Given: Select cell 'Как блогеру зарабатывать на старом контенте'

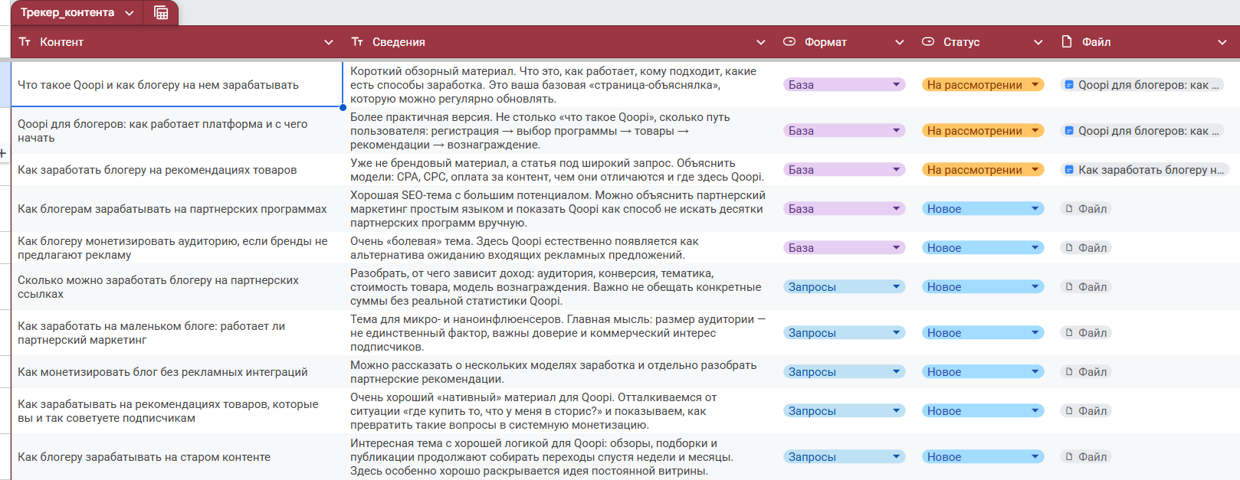Looking at the screenshot, I should coord(177,457).
